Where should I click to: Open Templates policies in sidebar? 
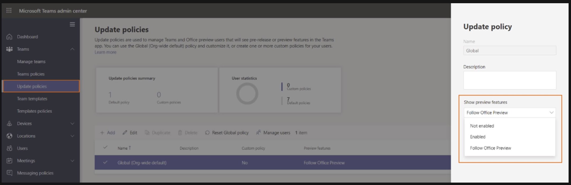point(34,111)
